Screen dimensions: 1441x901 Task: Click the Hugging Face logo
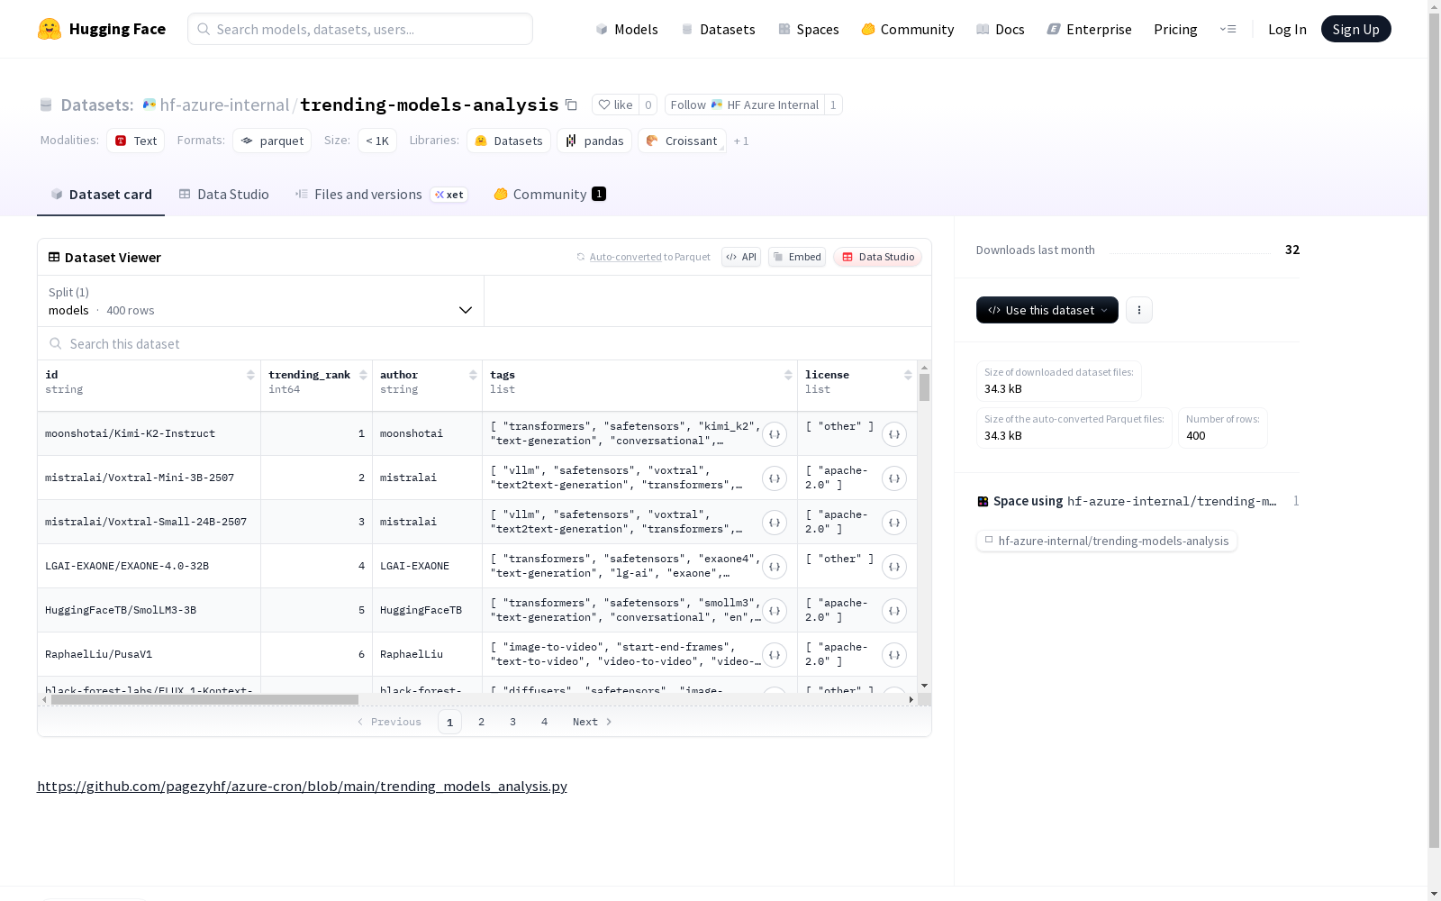pos(101,29)
